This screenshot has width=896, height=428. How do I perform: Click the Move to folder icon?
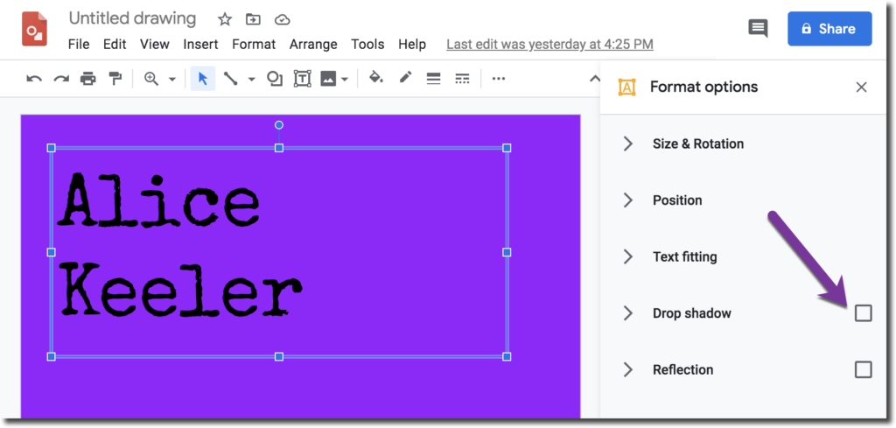click(253, 19)
